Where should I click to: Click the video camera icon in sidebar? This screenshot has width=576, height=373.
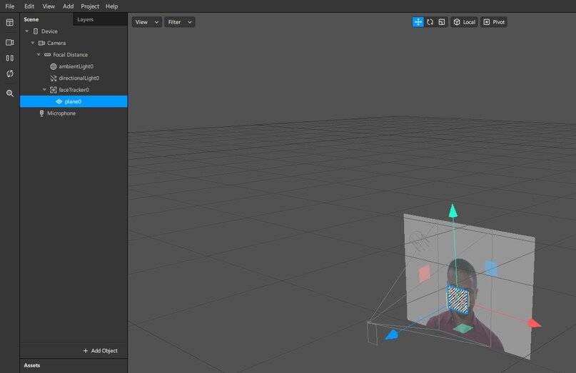coord(10,42)
